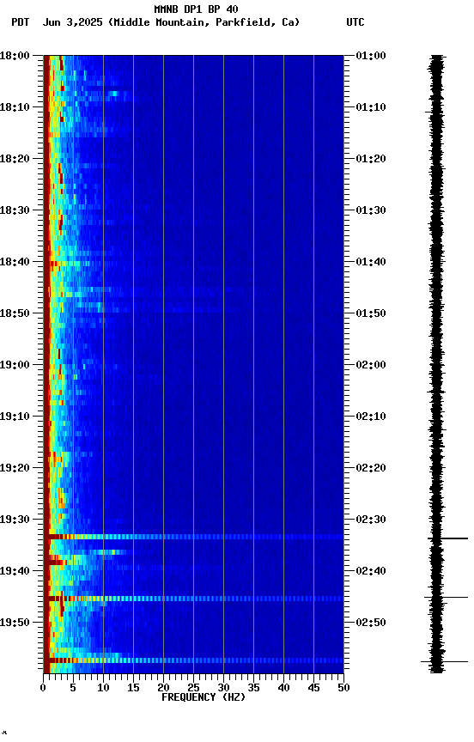Click the location text Middle Mountain, Parkfield, Ca
This screenshot has width=474, height=742.
(204, 22)
